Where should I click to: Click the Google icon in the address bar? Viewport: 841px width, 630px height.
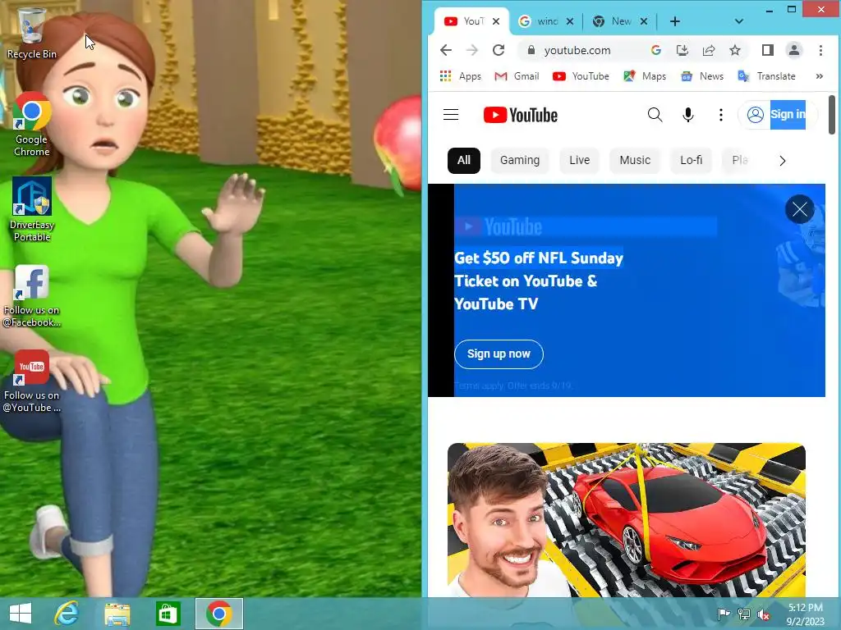tap(656, 50)
